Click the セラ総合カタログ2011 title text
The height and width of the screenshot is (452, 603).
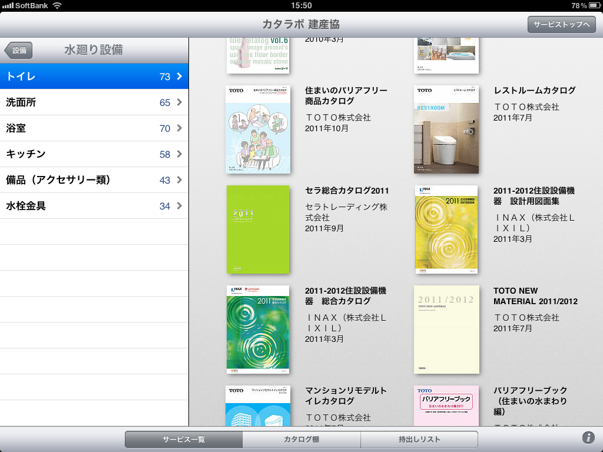pos(347,191)
